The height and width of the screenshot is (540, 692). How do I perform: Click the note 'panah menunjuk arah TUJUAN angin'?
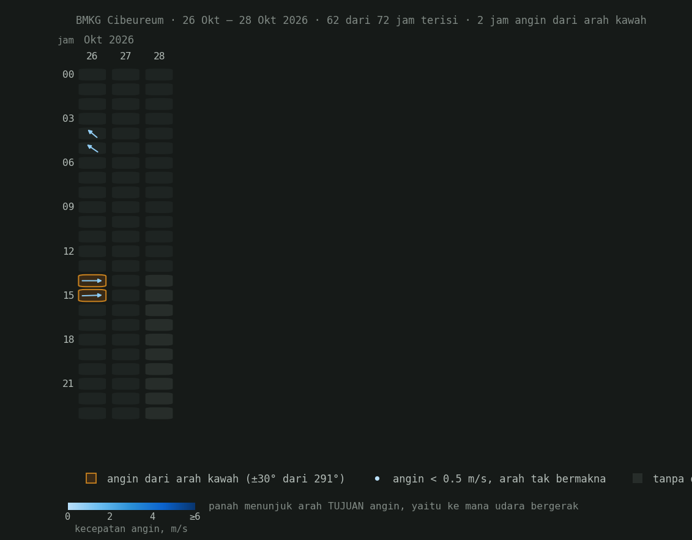308,506
